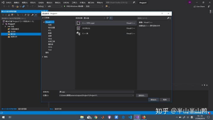Click the 名称 field containing 源.cpp
This screenshot has height=120, width=213.
(96, 92)
